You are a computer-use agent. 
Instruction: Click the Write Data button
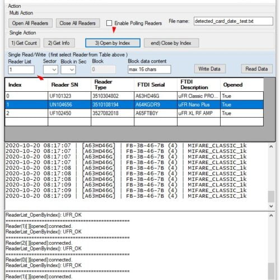pyautogui.click(x=209, y=69)
